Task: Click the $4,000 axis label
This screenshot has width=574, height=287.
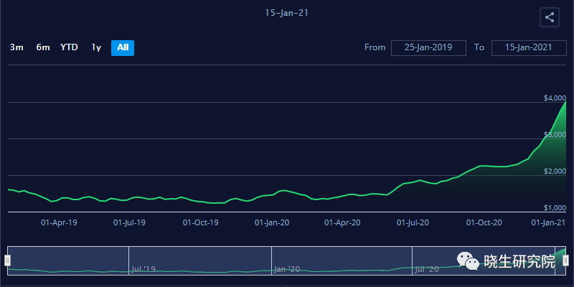Action: click(x=555, y=98)
